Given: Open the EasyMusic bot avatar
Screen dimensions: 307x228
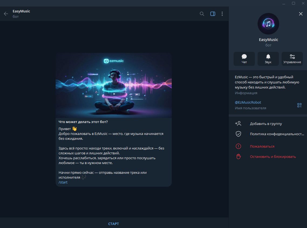Looking at the screenshot, I should [x=268, y=24].
